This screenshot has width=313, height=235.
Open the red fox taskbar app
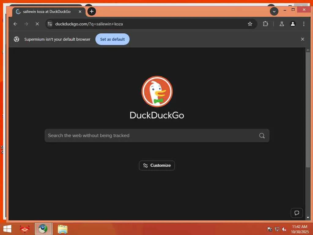[25, 229]
